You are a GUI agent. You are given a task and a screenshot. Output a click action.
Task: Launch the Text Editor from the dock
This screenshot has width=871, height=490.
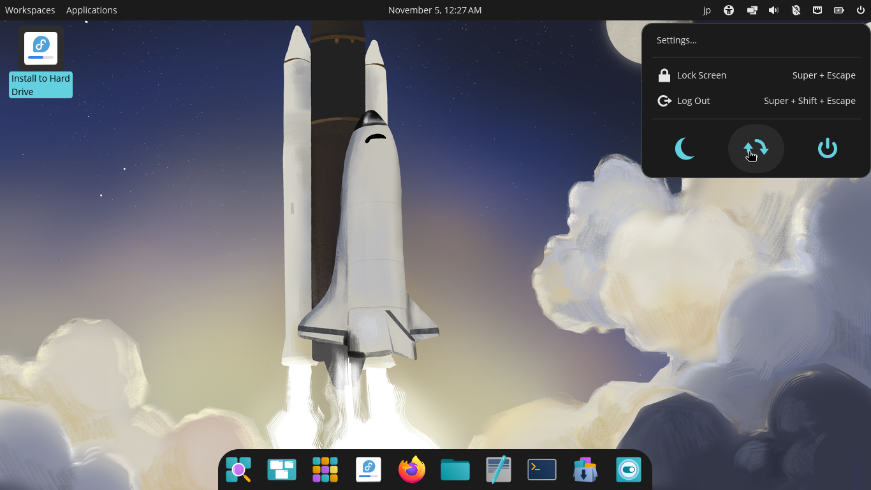[499, 470]
